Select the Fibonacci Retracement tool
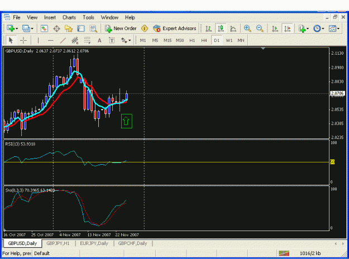The width and height of the screenshot is (349, 259). pos(87,40)
